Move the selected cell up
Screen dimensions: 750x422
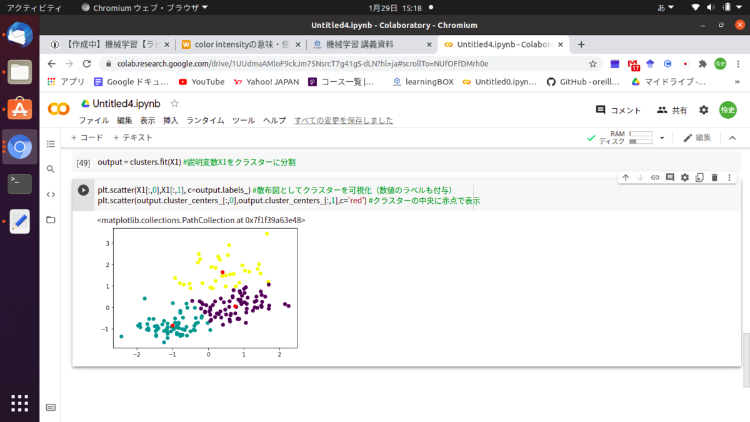point(626,178)
